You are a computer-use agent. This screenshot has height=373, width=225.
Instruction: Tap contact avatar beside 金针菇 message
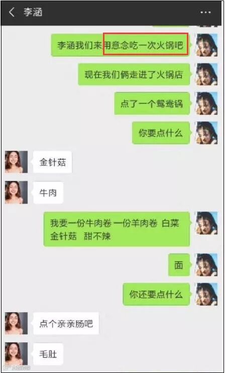[x=17, y=162]
